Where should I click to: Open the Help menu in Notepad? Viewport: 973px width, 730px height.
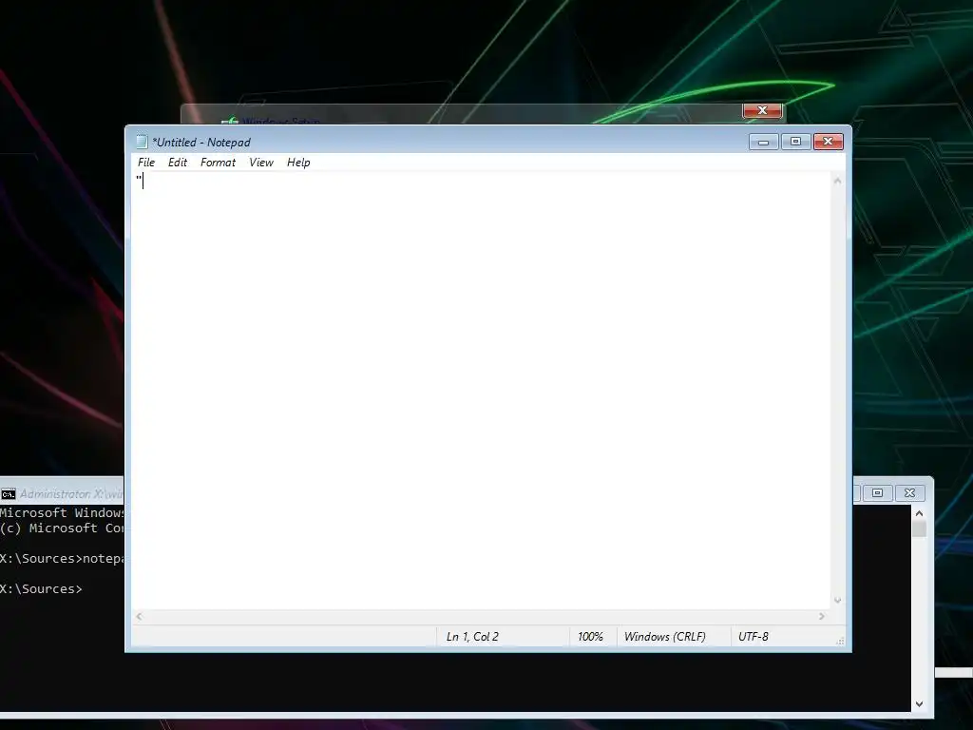tap(298, 163)
